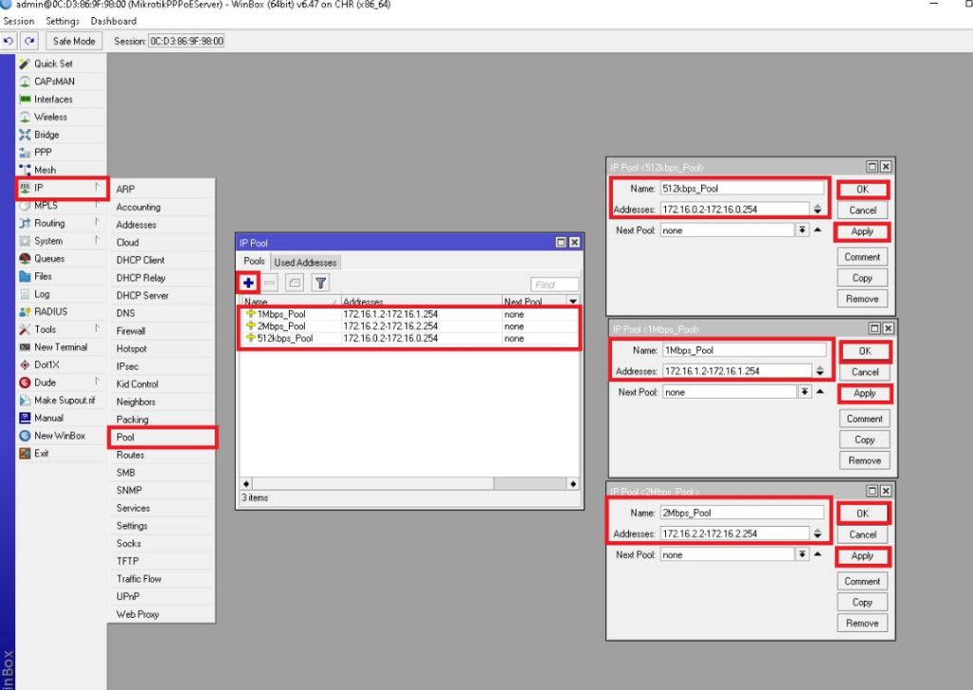Image resolution: width=973 pixels, height=690 pixels.
Task: Click Copy in 1Mbps_Pool dialog
Action: pyautogui.click(x=865, y=439)
